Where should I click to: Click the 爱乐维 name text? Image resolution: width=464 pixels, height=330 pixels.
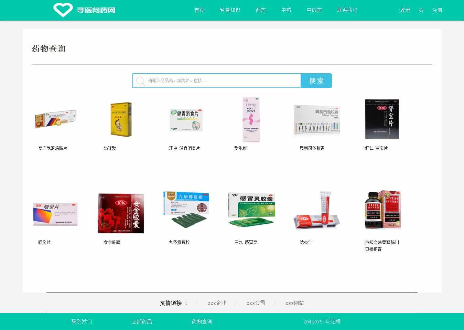tap(240, 148)
